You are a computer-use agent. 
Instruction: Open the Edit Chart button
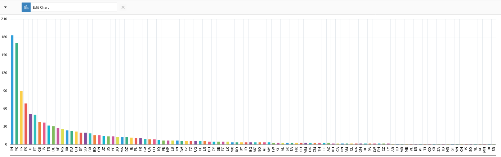[69, 7]
